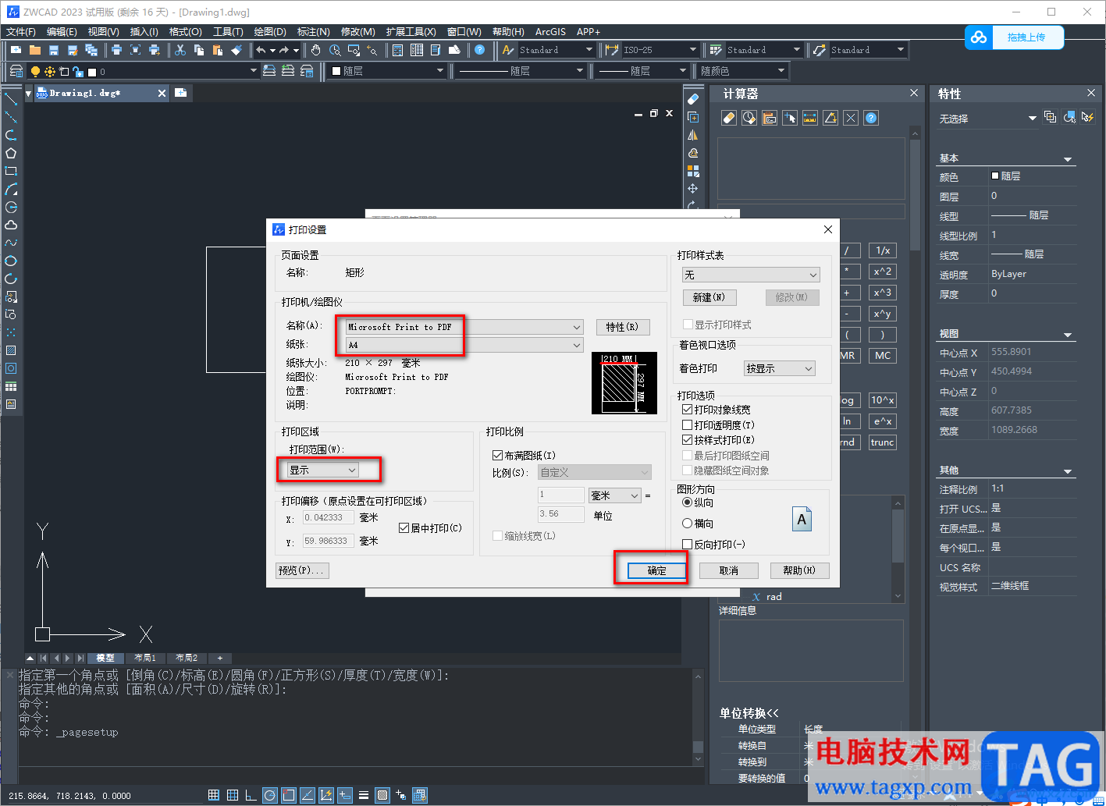
Task: Select 横向 landscape orientation
Action: (x=687, y=524)
